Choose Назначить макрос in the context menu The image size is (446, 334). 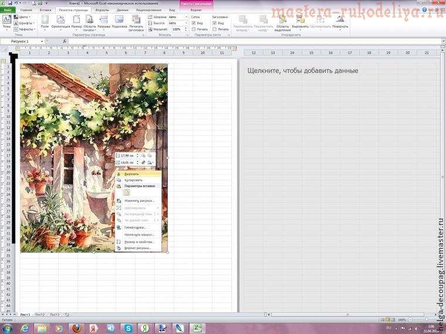[x=138, y=235]
